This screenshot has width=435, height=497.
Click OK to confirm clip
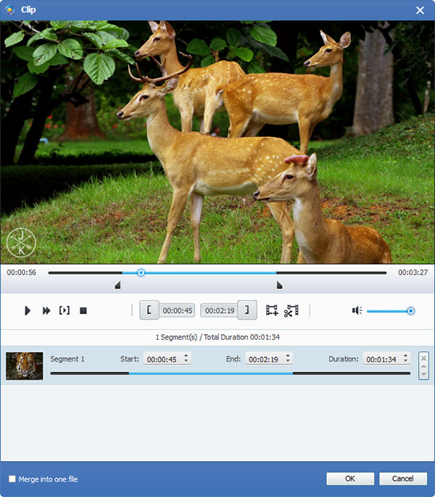[350, 479]
